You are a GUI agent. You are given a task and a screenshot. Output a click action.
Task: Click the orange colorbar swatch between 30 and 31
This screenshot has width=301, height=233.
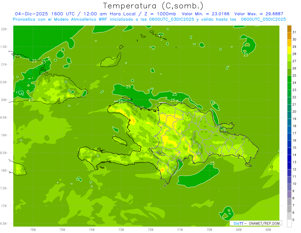[x=289, y=36]
